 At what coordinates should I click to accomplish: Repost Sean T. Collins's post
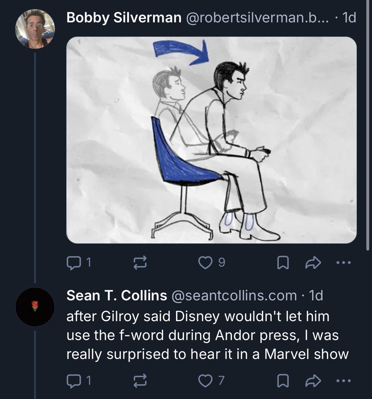pyautogui.click(x=140, y=380)
